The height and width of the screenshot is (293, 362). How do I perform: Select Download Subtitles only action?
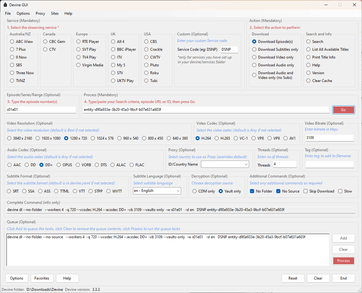coord(254,49)
